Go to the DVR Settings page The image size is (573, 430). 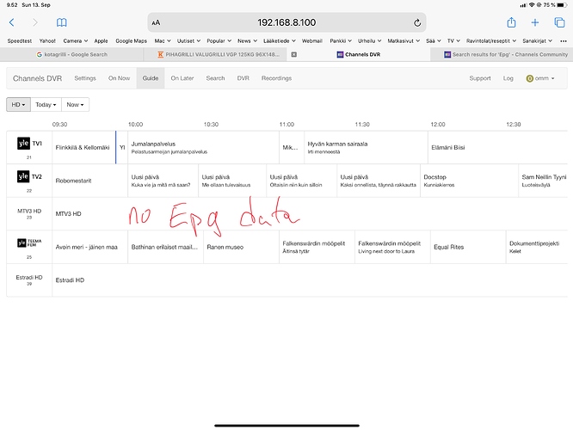85,78
